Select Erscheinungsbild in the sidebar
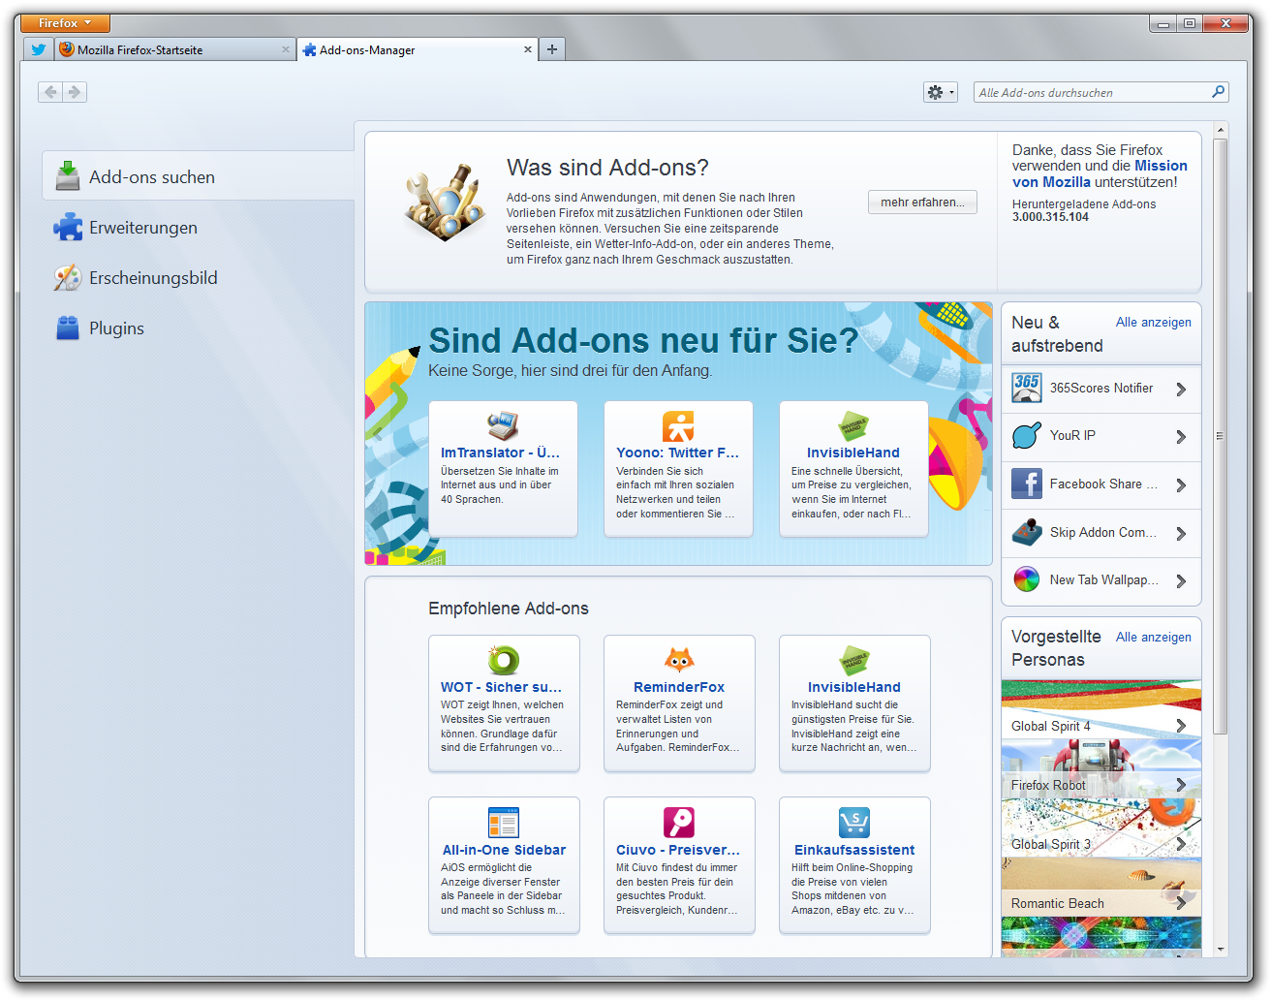The image size is (1271, 1000). 199,277
